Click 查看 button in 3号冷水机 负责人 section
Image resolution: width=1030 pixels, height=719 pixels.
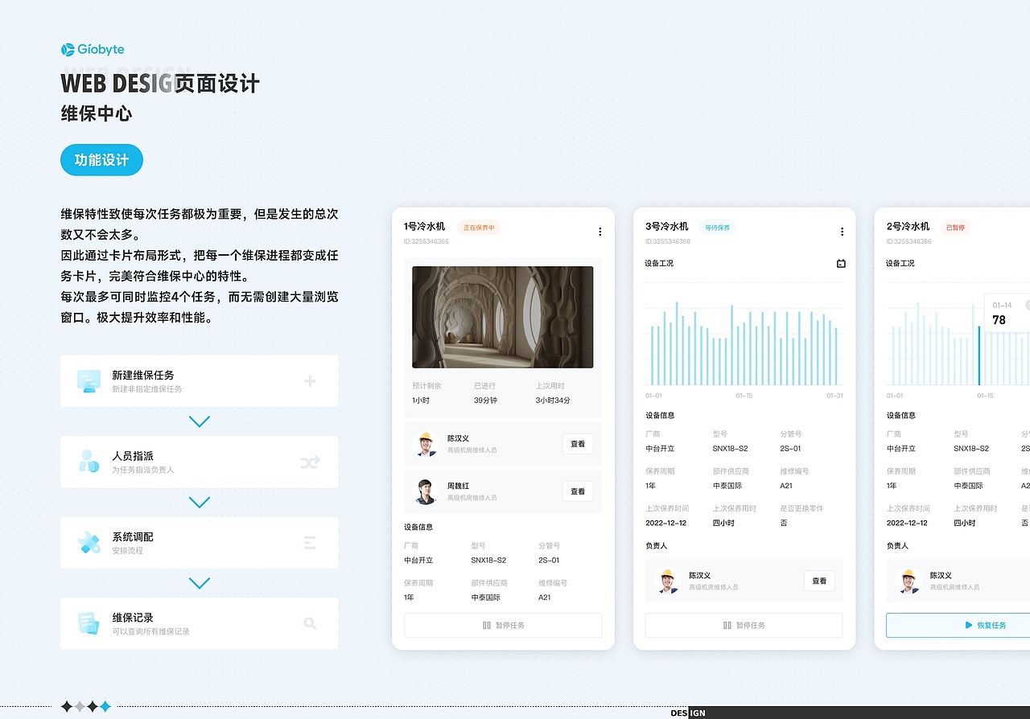(x=819, y=581)
